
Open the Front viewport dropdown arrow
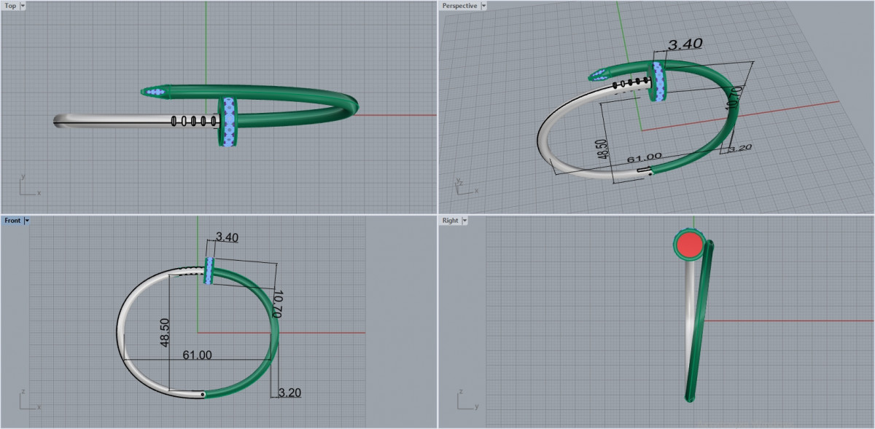click(26, 220)
